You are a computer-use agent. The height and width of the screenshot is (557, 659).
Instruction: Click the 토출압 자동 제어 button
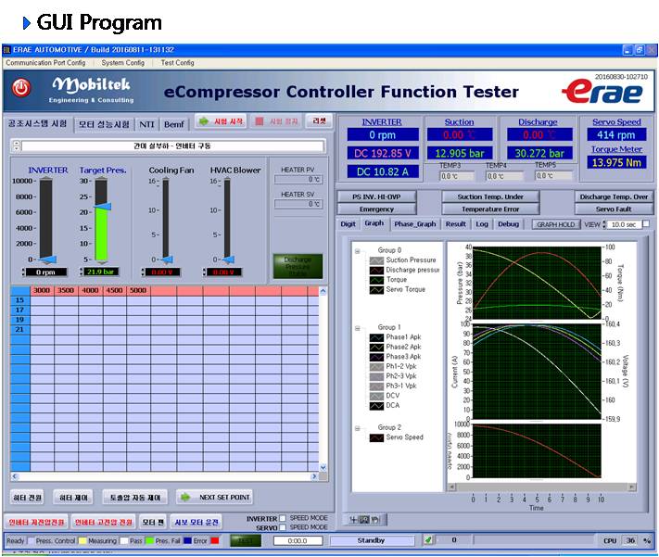click(135, 498)
